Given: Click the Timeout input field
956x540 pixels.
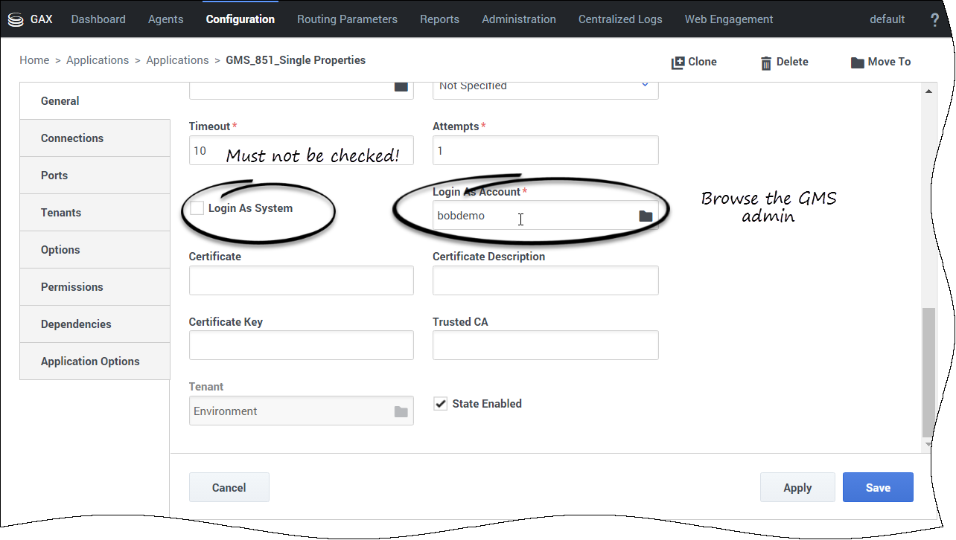Looking at the screenshot, I should coord(302,150).
